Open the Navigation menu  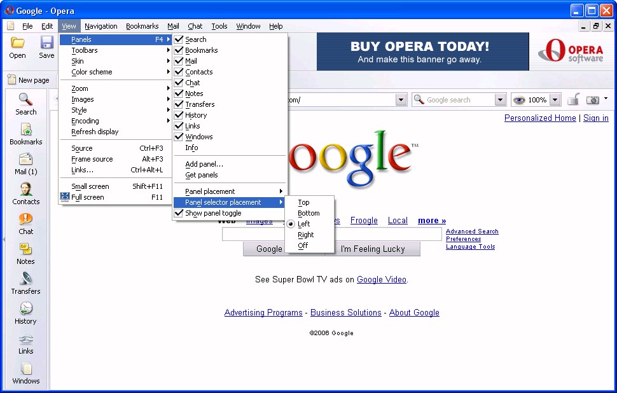pyautogui.click(x=101, y=26)
